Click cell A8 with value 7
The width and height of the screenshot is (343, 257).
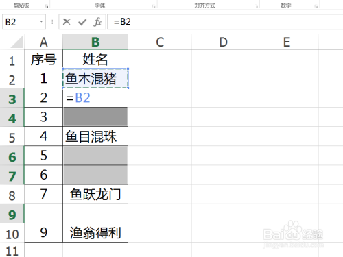click(43, 194)
